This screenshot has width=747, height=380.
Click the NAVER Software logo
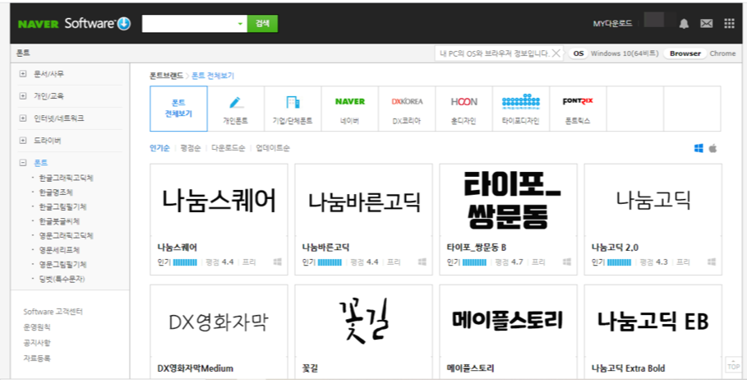pos(74,23)
